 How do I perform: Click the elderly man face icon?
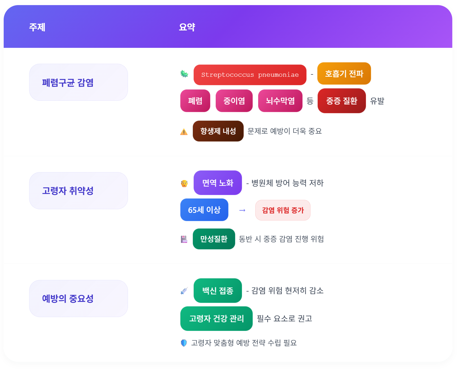(184, 184)
